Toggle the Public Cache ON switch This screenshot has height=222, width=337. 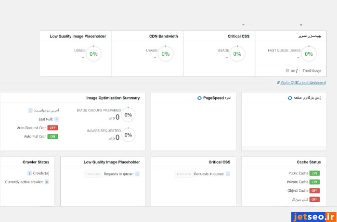click(314, 173)
